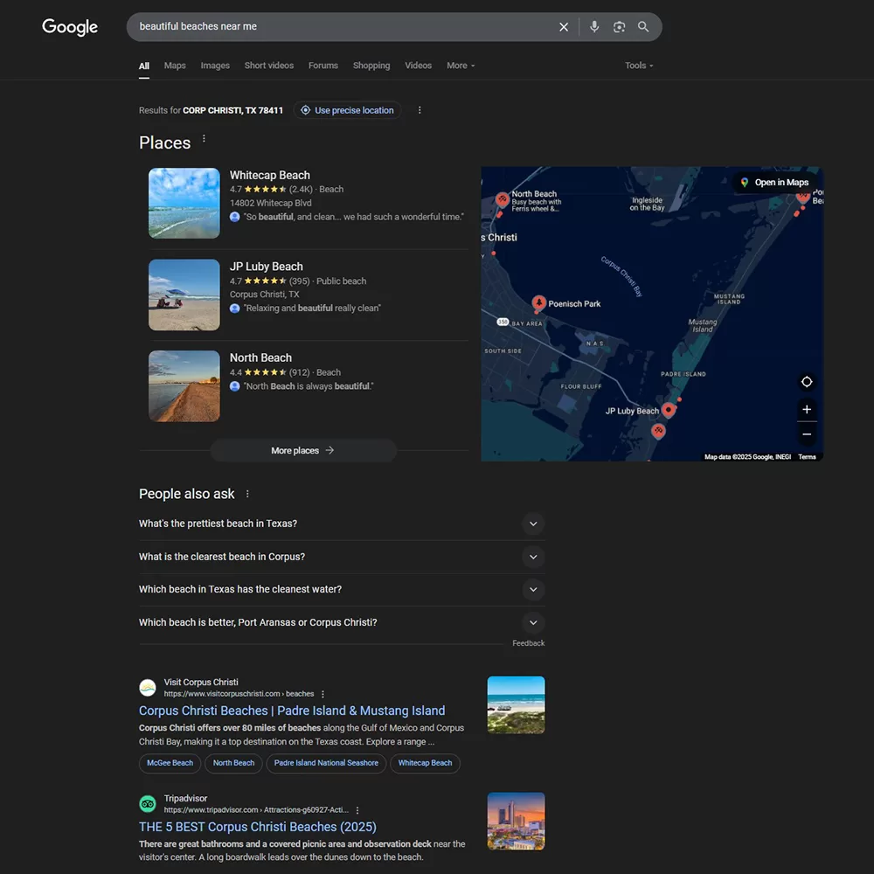Screen dimensions: 874x874
Task: Open THE 5 BEST Corpus Christi Beaches link
Action: [258, 827]
